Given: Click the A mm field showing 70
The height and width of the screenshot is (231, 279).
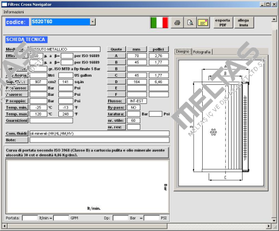Looking at the screenshot, I should 137,56.
